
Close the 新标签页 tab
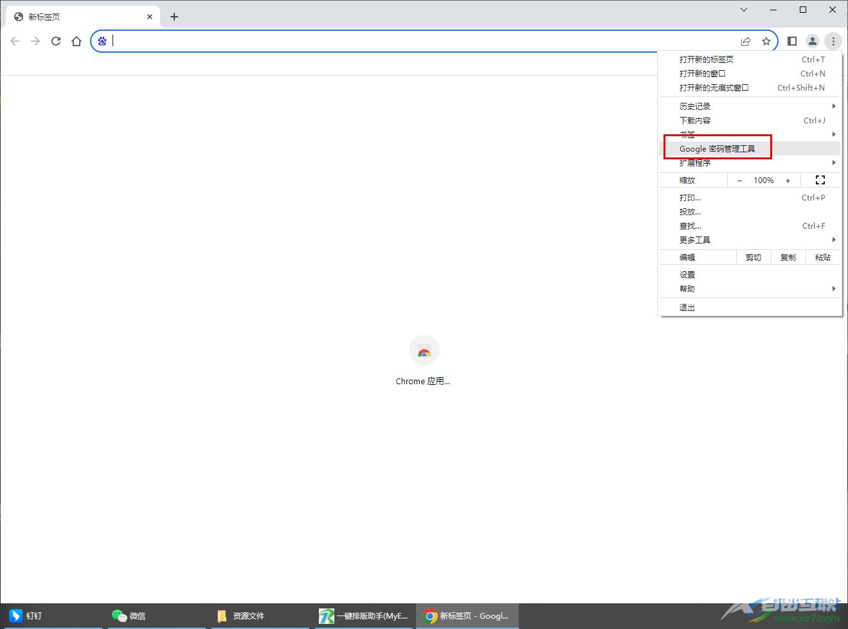[x=150, y=17]
